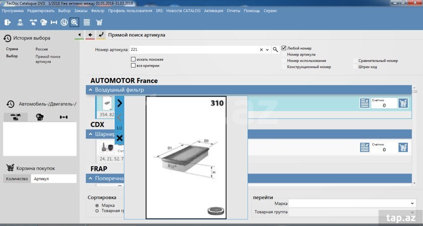Expand the 'Марка' go-to dropdown

[x=412, y=203]
